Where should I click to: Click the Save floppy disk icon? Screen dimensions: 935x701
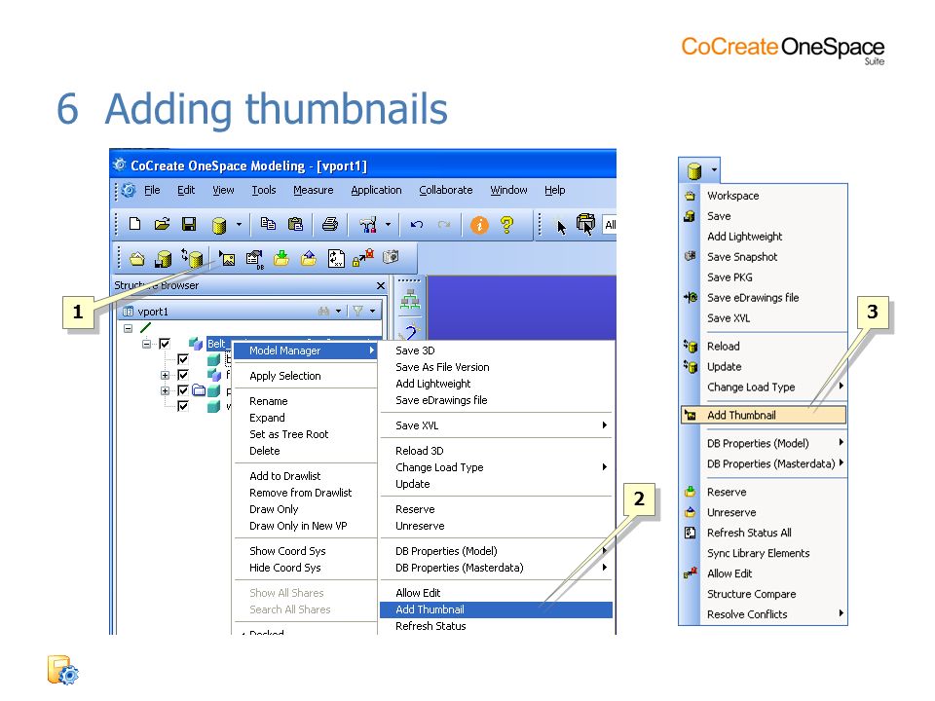[x=189, y=224]
